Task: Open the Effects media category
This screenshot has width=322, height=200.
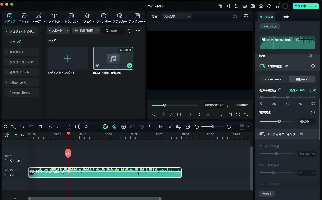Action: (87, 18)
